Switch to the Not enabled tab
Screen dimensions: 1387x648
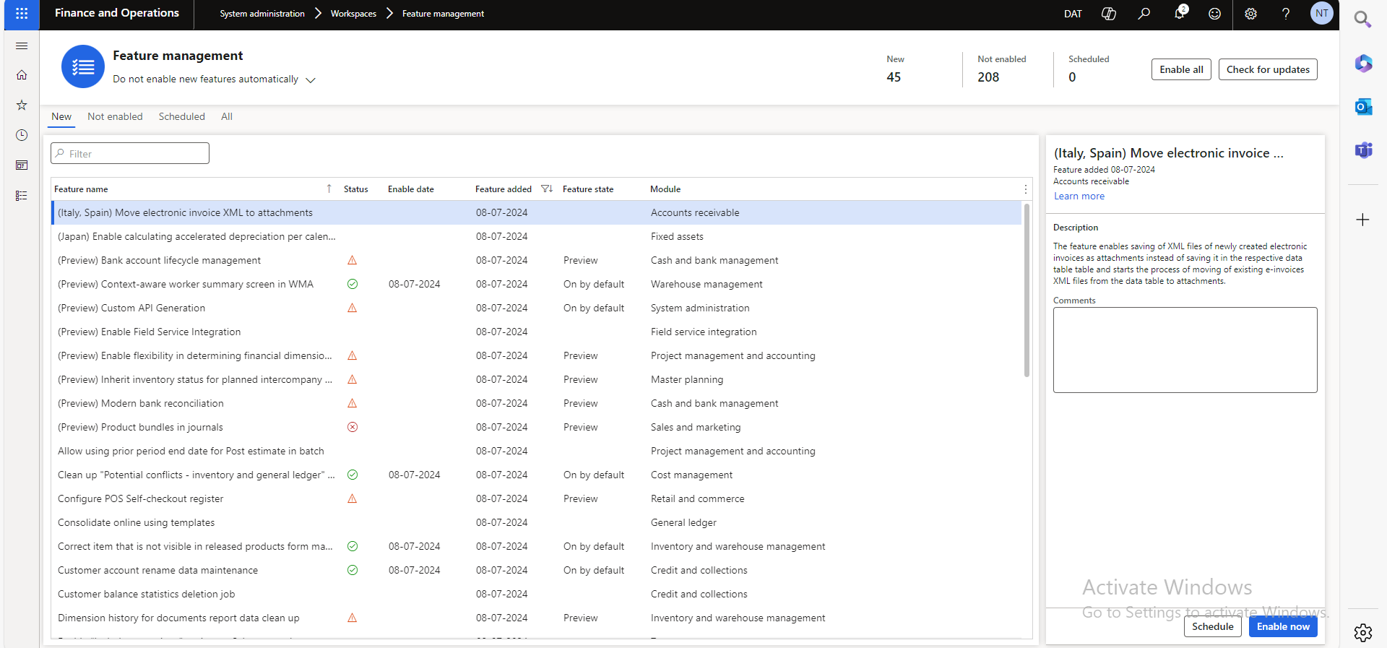coord(115,116)
